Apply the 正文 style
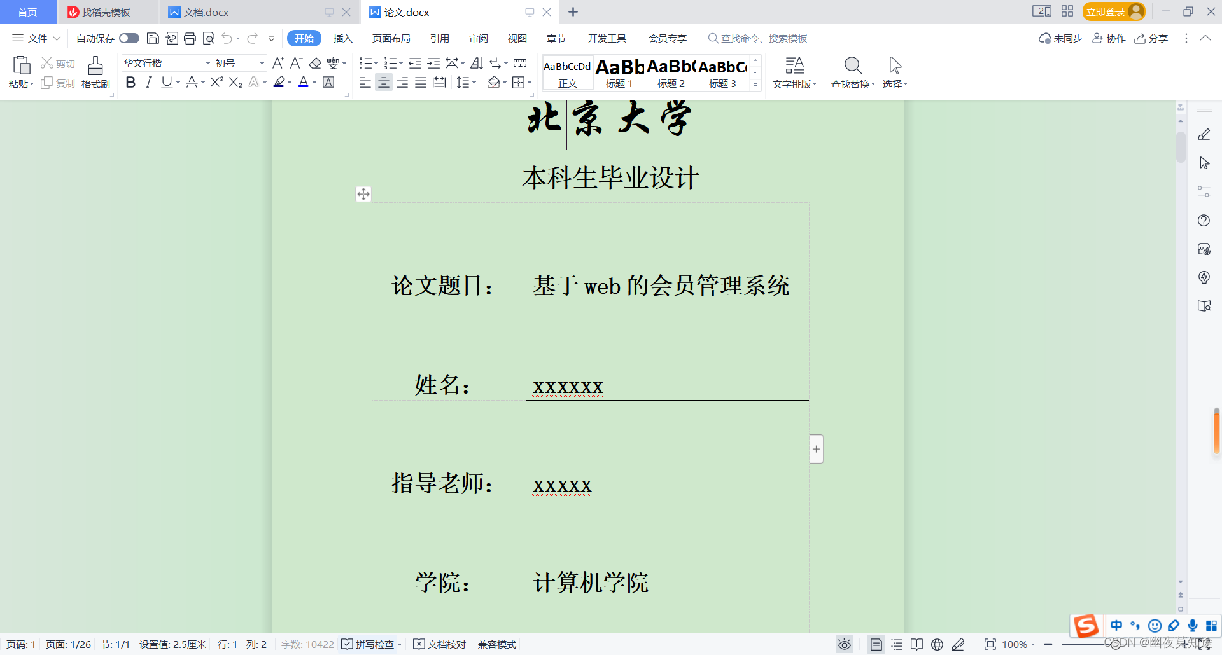Image resolution: width=1222 pixels, height=655 pixels. click(x=567, y=73)
